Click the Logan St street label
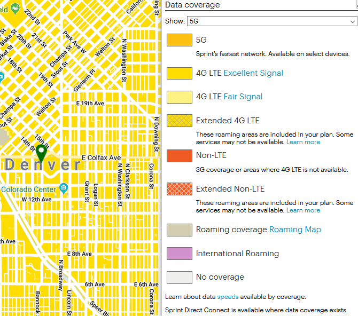 [96, 195]
